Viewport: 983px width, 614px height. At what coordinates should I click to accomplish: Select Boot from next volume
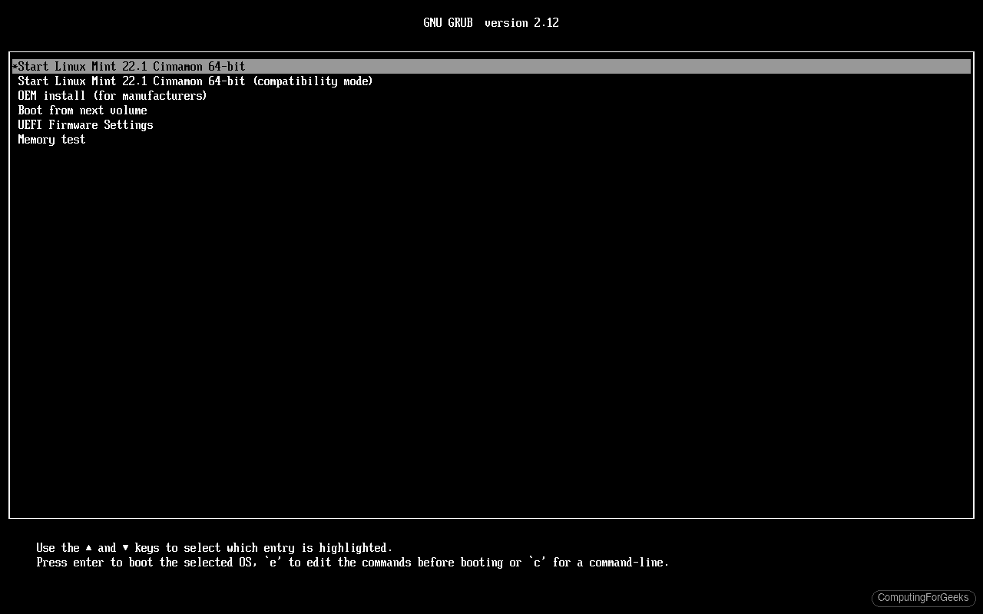(82, 110)
